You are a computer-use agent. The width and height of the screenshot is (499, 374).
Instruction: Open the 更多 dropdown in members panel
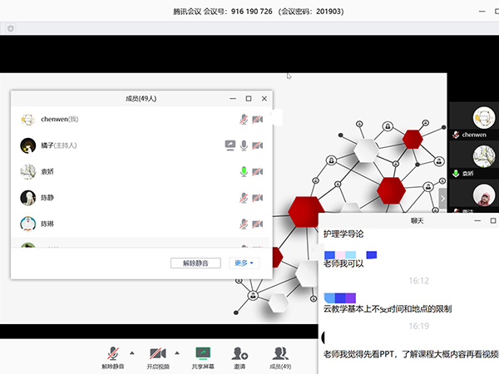(244, 263)
